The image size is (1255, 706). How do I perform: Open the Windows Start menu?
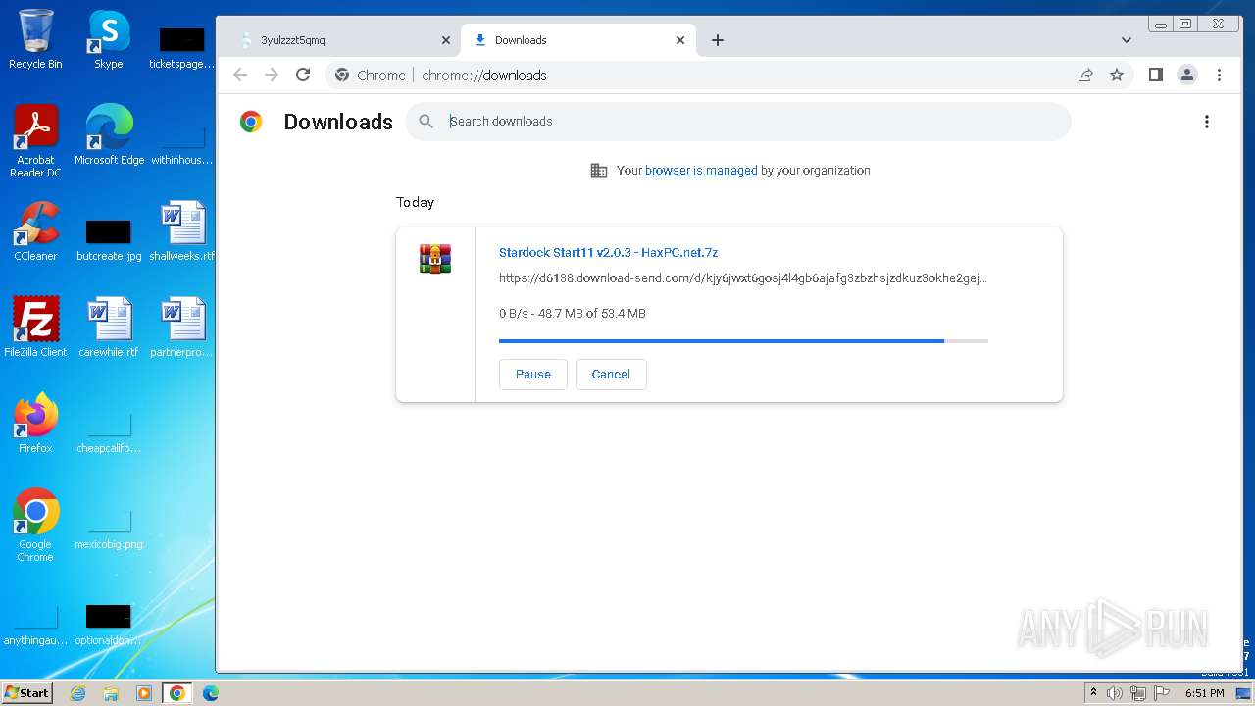pyautogui.click(x=26, y=692)
